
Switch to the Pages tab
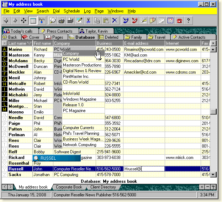[x=56, y=37]
